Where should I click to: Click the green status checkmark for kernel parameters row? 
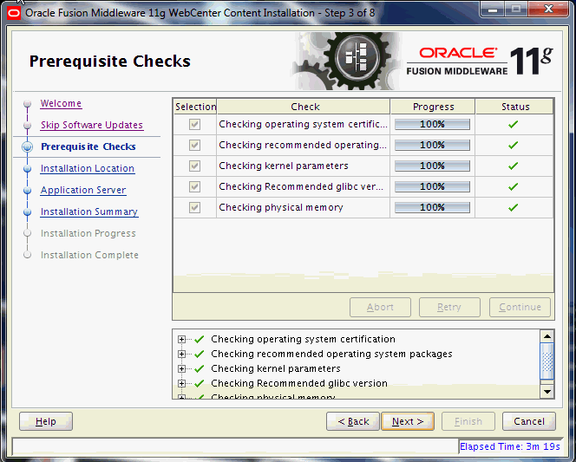(514, 166)
